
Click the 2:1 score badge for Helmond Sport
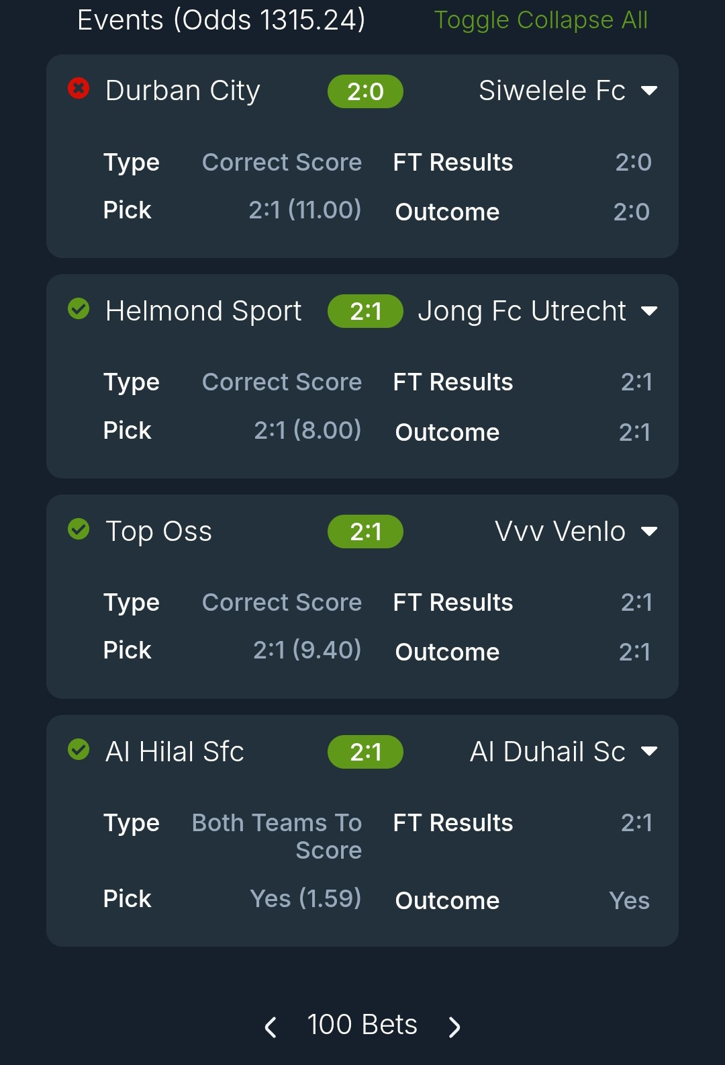pyautogui.click(x=365, y=312)
